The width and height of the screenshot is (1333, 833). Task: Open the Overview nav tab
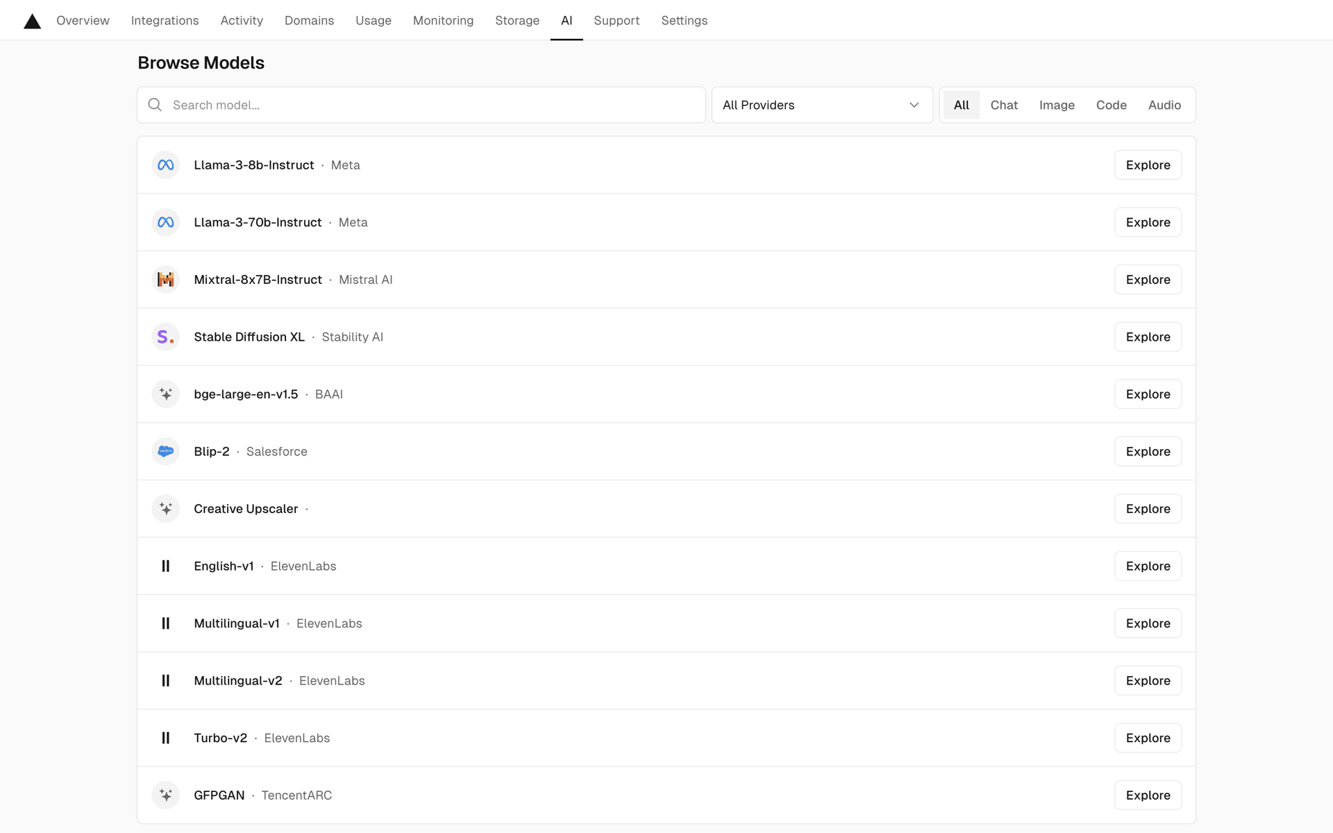(x=83, y=21)
